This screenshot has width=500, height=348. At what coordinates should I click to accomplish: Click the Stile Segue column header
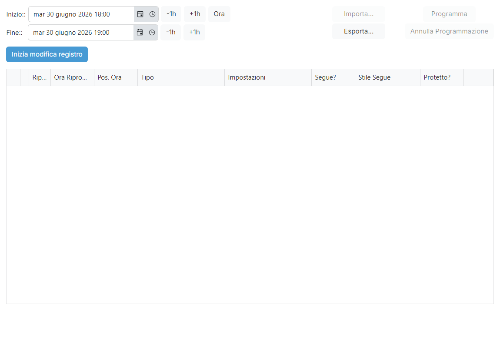tap(387, 77)
